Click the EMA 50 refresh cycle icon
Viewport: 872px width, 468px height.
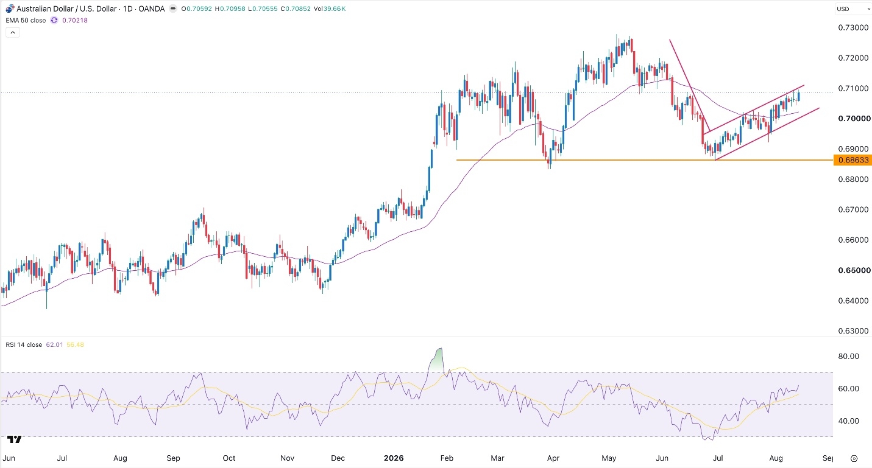54,20
